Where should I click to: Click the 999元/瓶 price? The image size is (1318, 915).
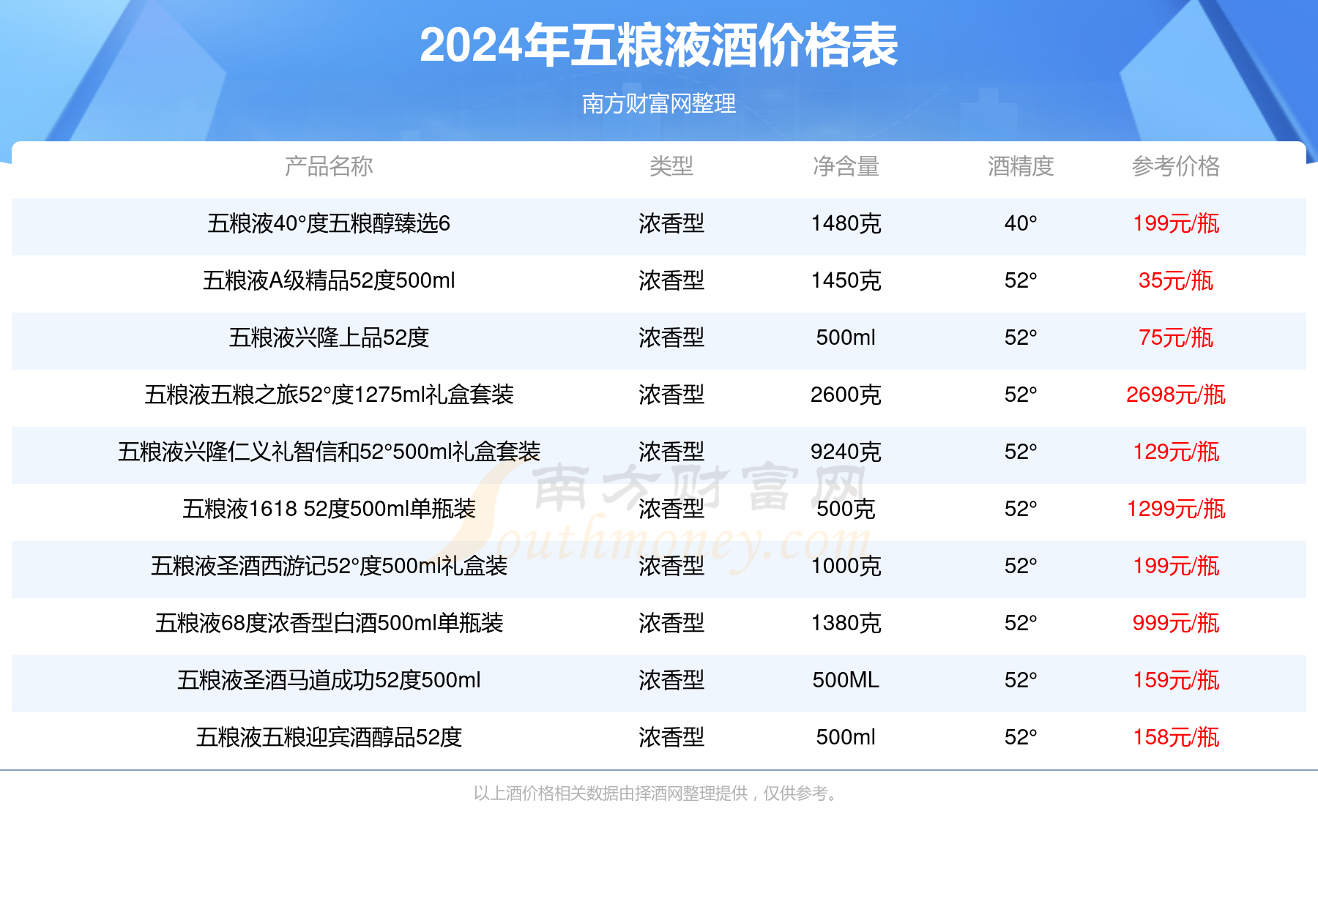pyautogui.click(x=1176, y=623)
